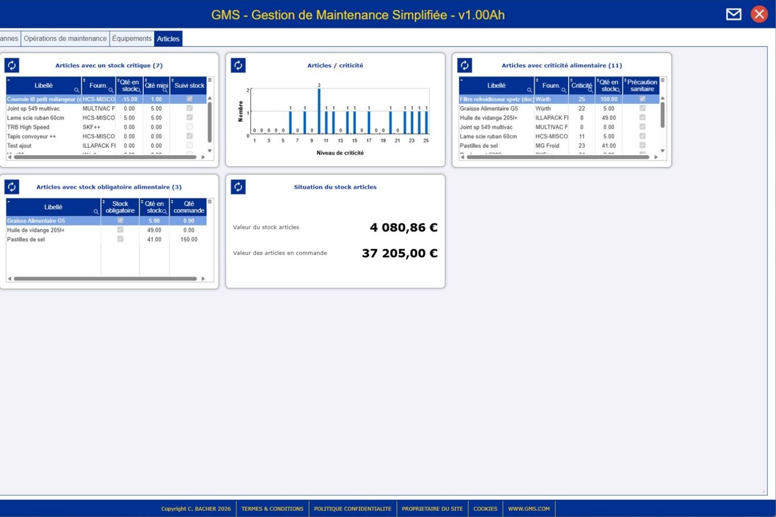Open column menu of stock obligatoire table

point(210,202)
